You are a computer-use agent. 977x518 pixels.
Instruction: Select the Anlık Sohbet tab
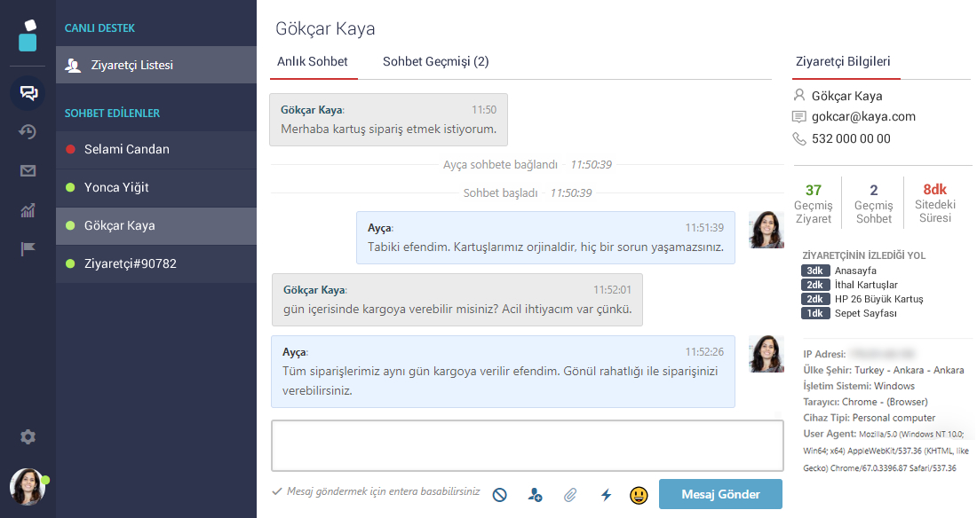[313, 62]
